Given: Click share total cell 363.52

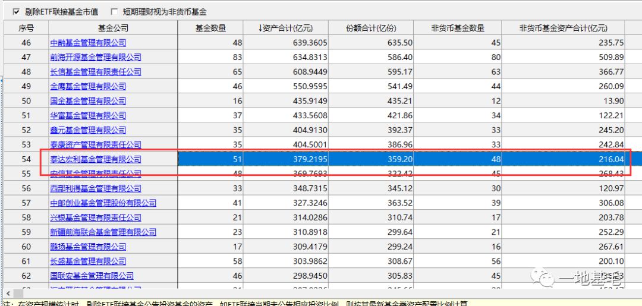Looking at the screenshot, I should (371, 203).
